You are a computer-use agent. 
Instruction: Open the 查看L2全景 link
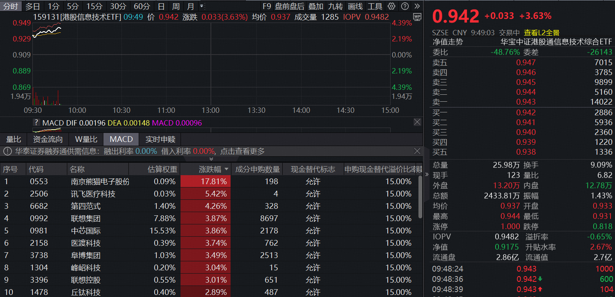540,32
